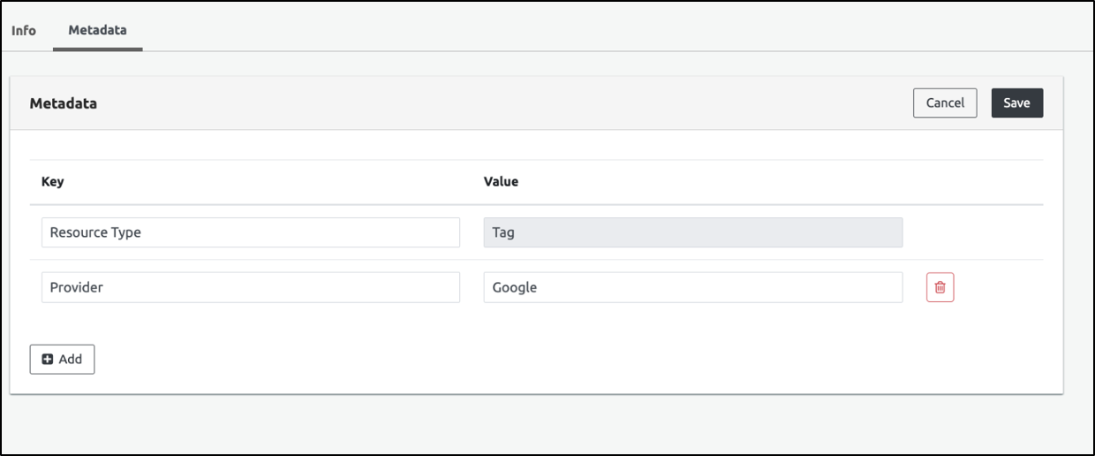
Task: Focus the Provider key input
Action: 250,287
